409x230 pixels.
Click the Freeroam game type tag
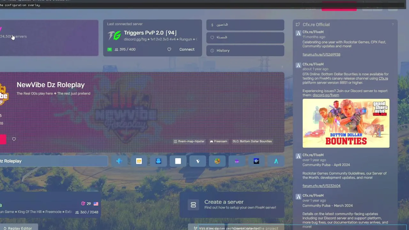click(x=219, y=141)
